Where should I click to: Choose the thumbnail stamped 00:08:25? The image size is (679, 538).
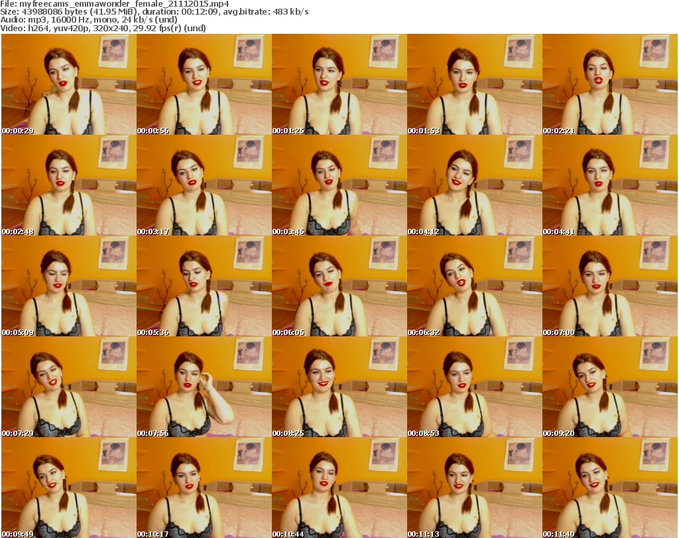[x=339, y=387]
